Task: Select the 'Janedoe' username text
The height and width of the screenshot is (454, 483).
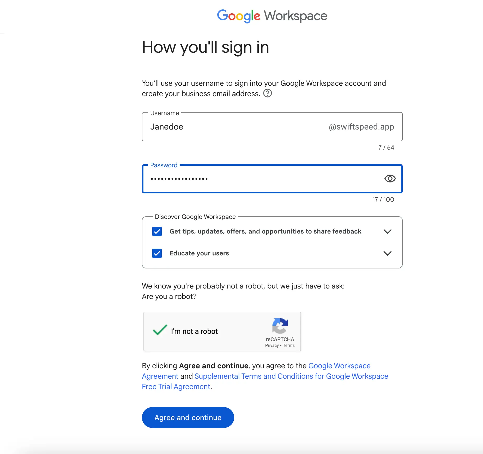Action: coord(167,127)
